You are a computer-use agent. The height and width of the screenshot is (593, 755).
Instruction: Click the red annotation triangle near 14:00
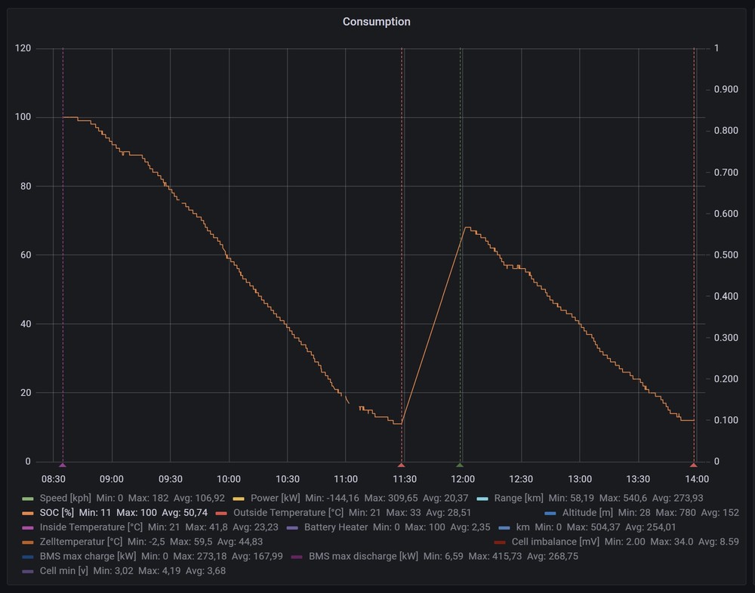[693, 465]
